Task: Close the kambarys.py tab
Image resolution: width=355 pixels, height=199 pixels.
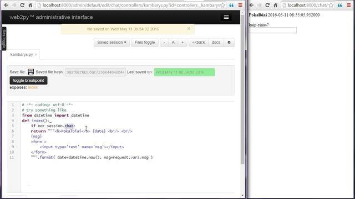Action: coord(35,55)
